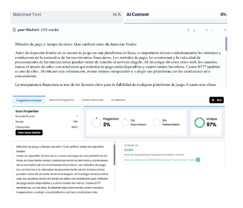Click the down arrow to go to next match

pyautogui.click(x=194, y=30)
